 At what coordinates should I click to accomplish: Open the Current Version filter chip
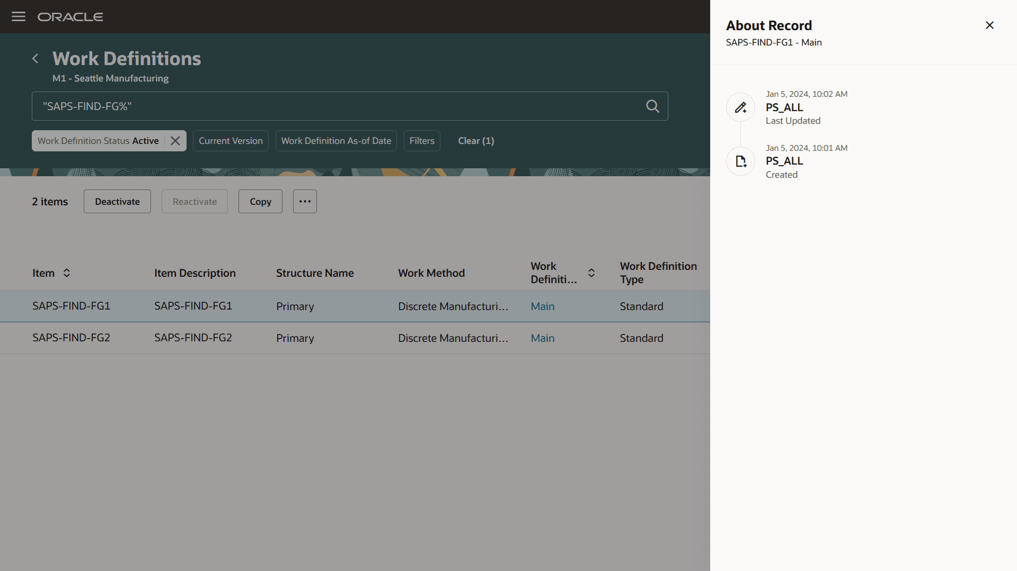(x=231, y=141)
